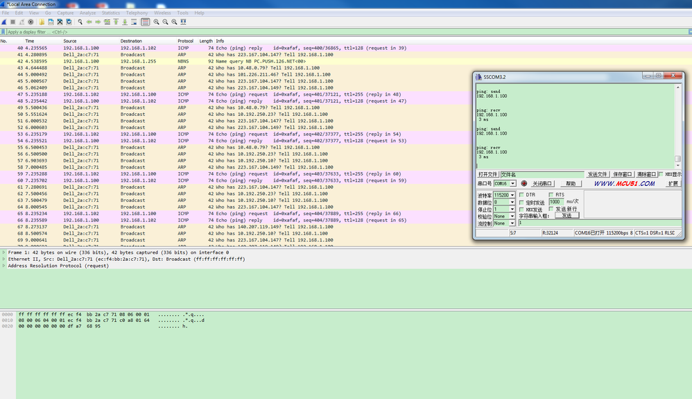Sort packets by the Protocol column
Viewport: 692px width, 399px height.
coord(185,41)
